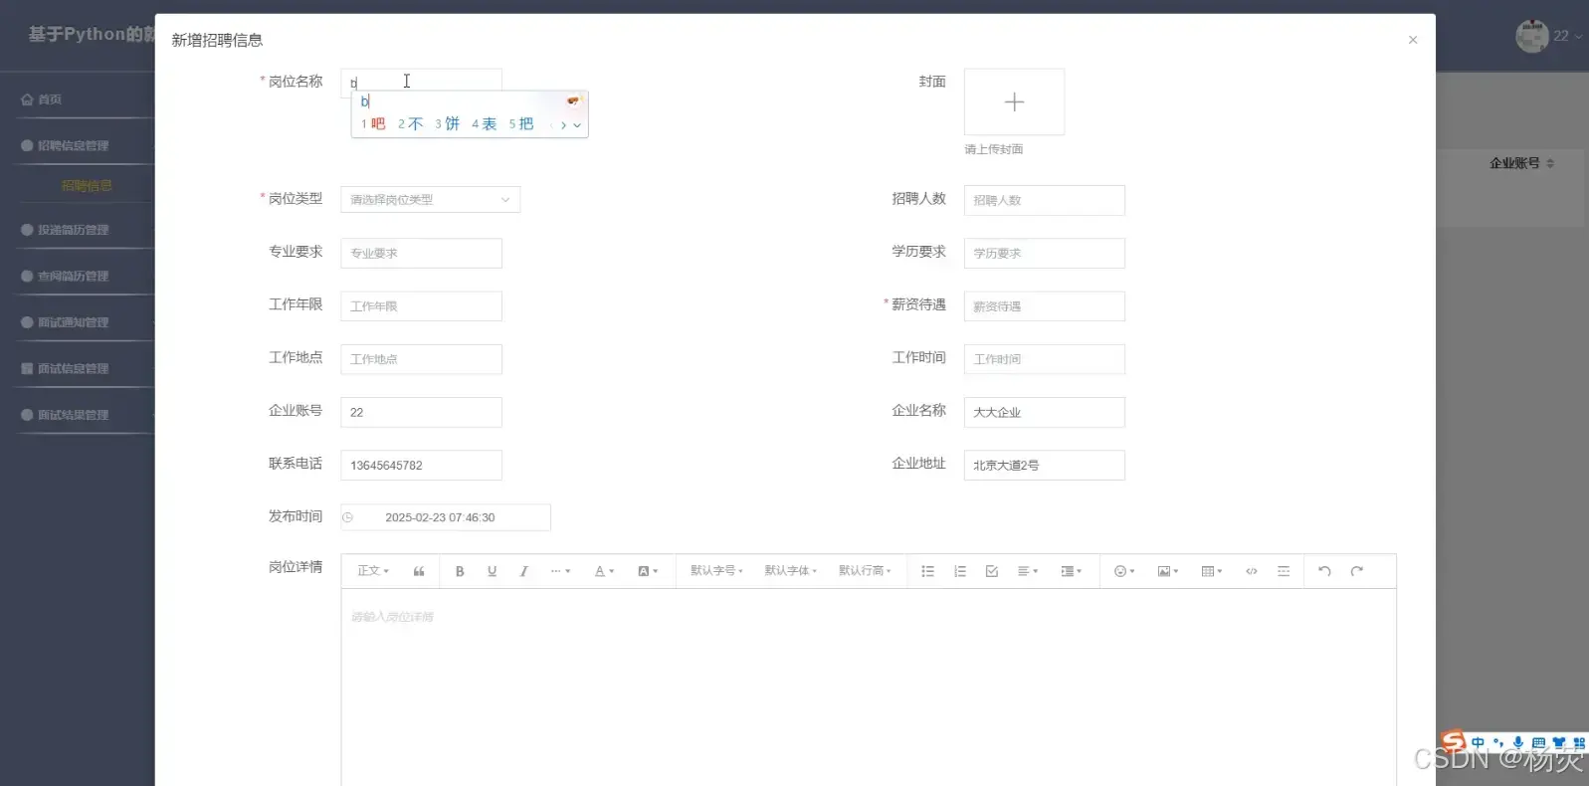This screenshot has width=1589, height=786.
Task: Click the 学历要求 input field
Action: [1044, 253]
